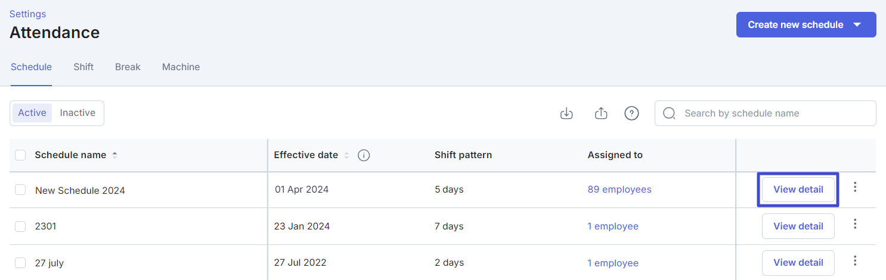Screen dimensions: 886x280
Task: Open three-dot menu for 27 july schedule
Action: [855, 260]
